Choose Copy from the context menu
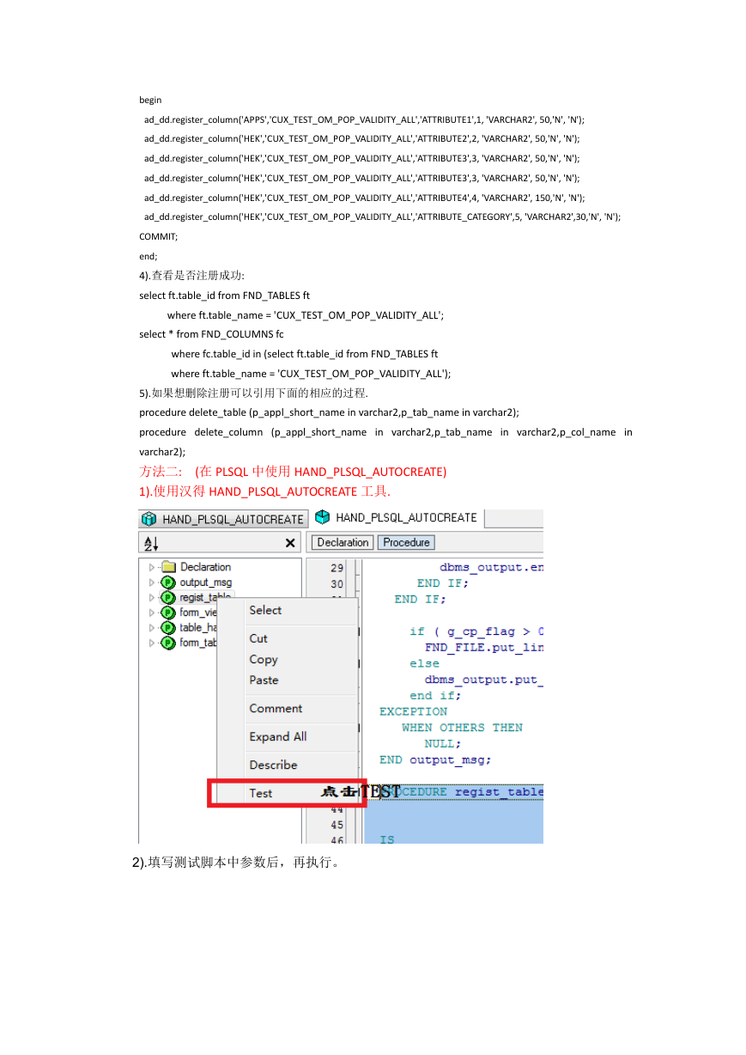This screenshot has height=1055, width=746. tap(288, 659)
